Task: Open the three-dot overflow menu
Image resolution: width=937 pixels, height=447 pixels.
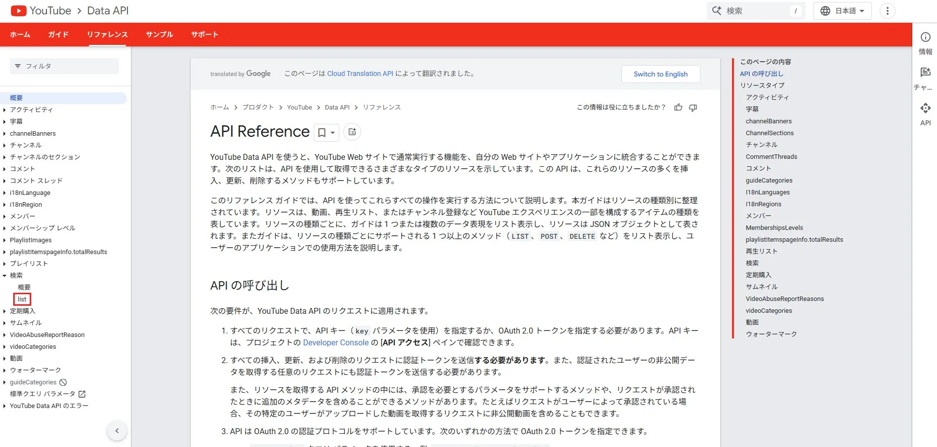Action: click(x=888, y=11)
